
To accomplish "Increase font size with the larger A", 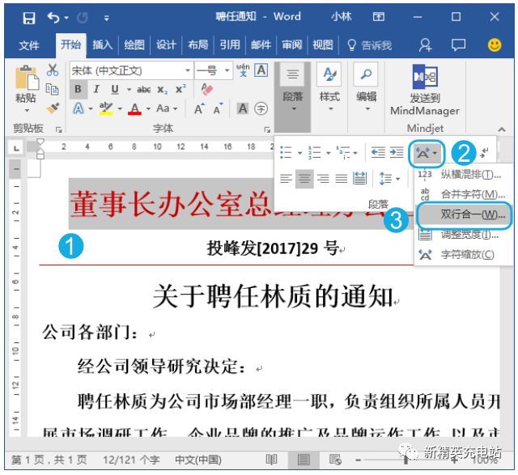I will click(x=199, y=108).
